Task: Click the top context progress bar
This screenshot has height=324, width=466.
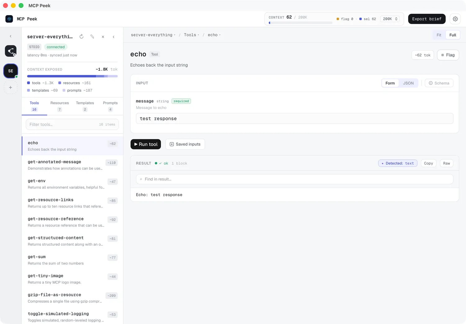Action: pyautogui.click(x=300, y=23)
